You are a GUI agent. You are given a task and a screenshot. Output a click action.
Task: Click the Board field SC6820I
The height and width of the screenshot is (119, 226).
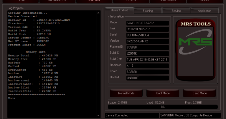[x=147, y=72]
